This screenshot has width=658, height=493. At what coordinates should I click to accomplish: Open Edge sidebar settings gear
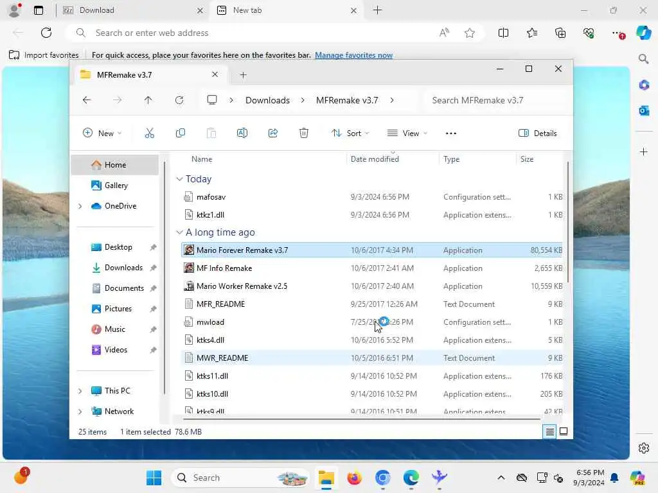(644, 448)
